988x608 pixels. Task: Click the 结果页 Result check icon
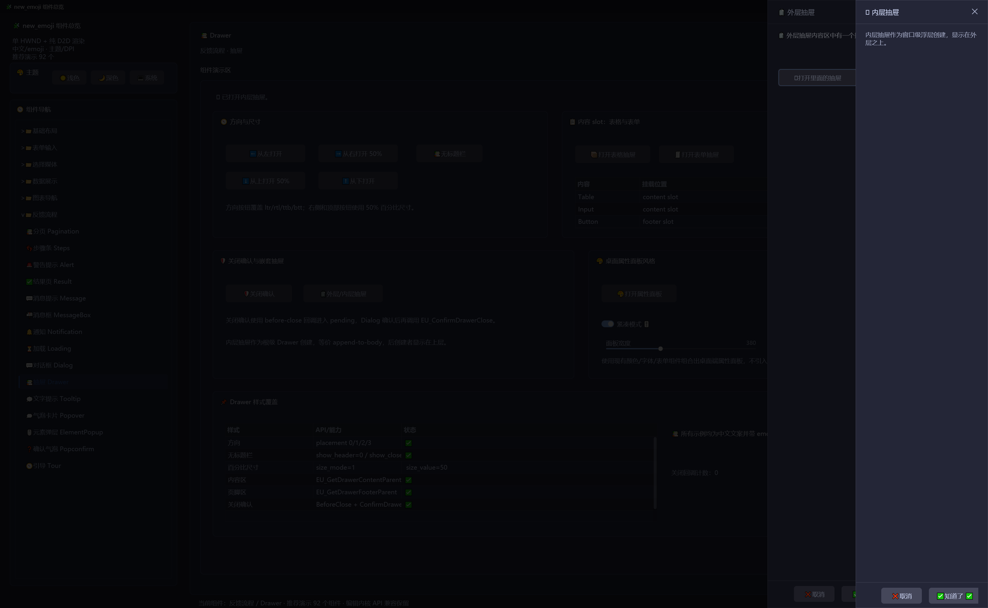pyautogui.click(x=29, y=281)
